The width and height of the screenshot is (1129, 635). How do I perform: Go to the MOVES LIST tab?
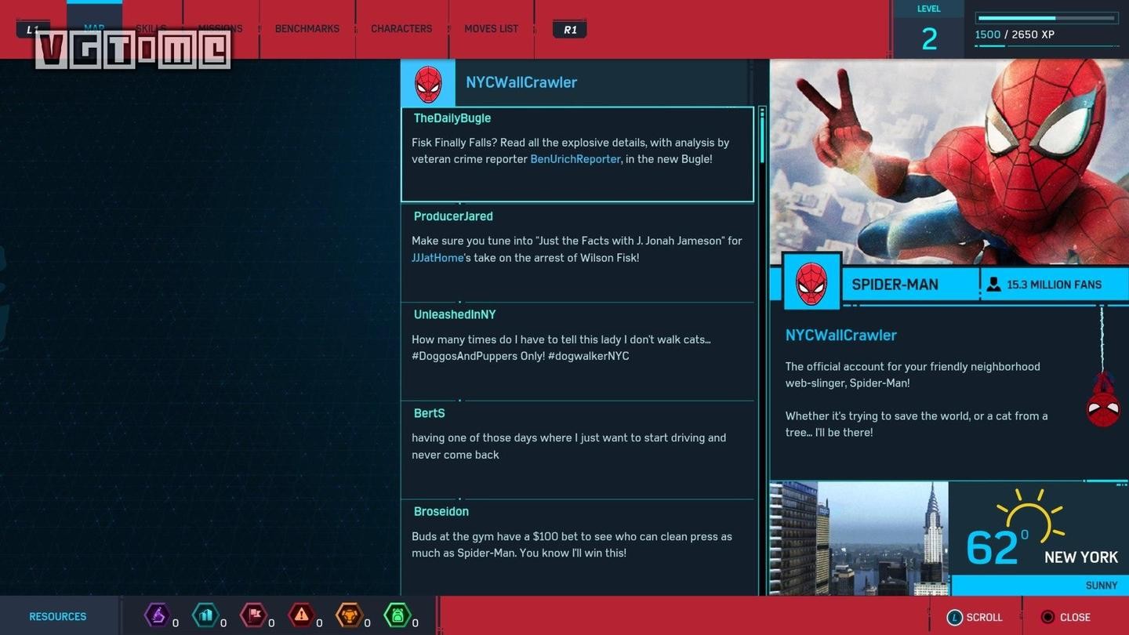tap(492, 29)
